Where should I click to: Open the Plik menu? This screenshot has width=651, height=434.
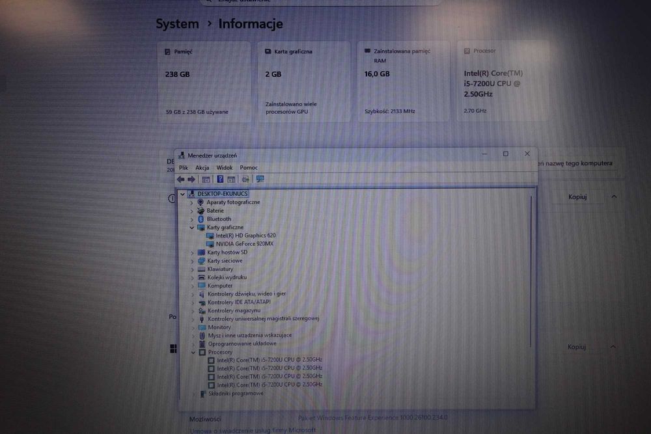coord(184,168)
